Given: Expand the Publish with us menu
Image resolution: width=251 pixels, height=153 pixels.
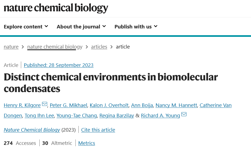Looking at the screenshot, I should point(136,27).
